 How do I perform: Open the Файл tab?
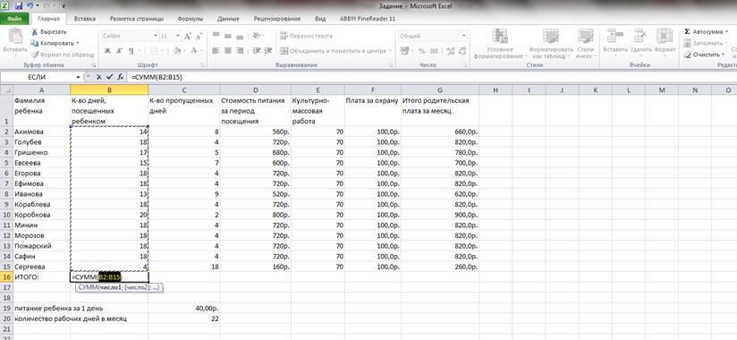pyautogui.click(x=14, y=20)
